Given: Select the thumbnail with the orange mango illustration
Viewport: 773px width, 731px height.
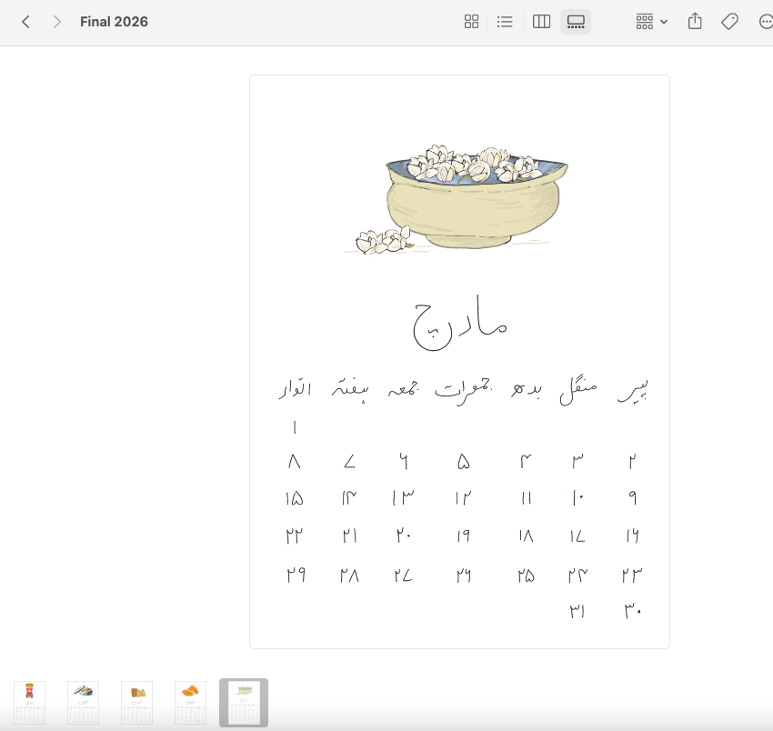Looking at the screenshot, I should (x=190, y=702).
